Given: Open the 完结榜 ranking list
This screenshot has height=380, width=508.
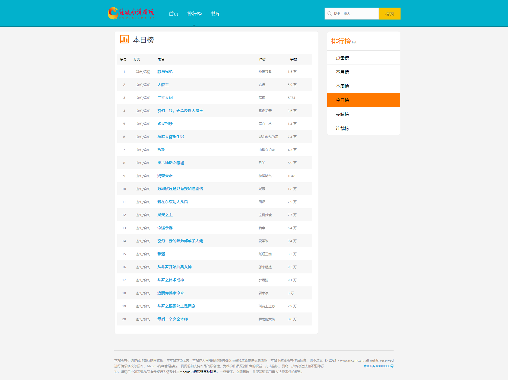Looking at the screenshot, I should pos(342,114).
